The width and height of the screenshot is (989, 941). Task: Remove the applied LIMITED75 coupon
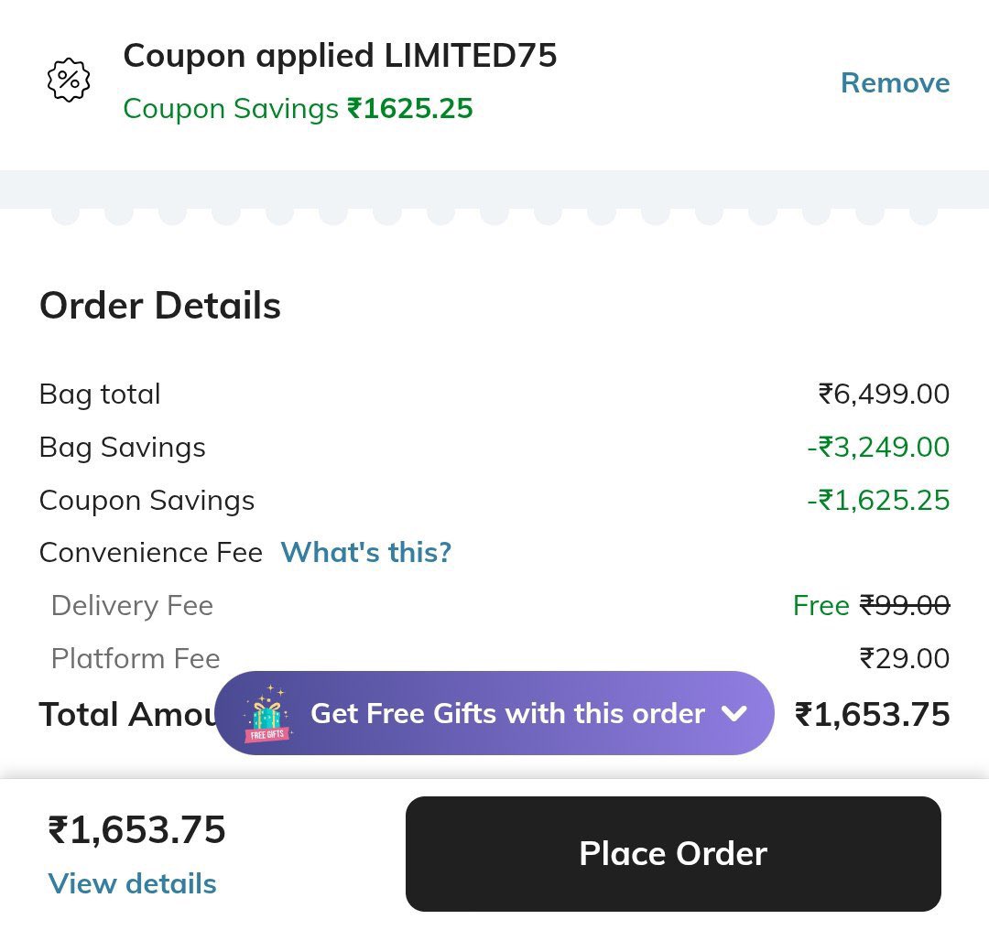895,82
